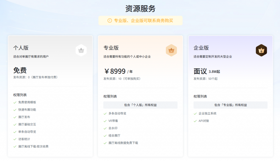Viewport: 280px width, 161px height.
Task: Click the 多条自动导览 feature text
Action: [117, 114]
